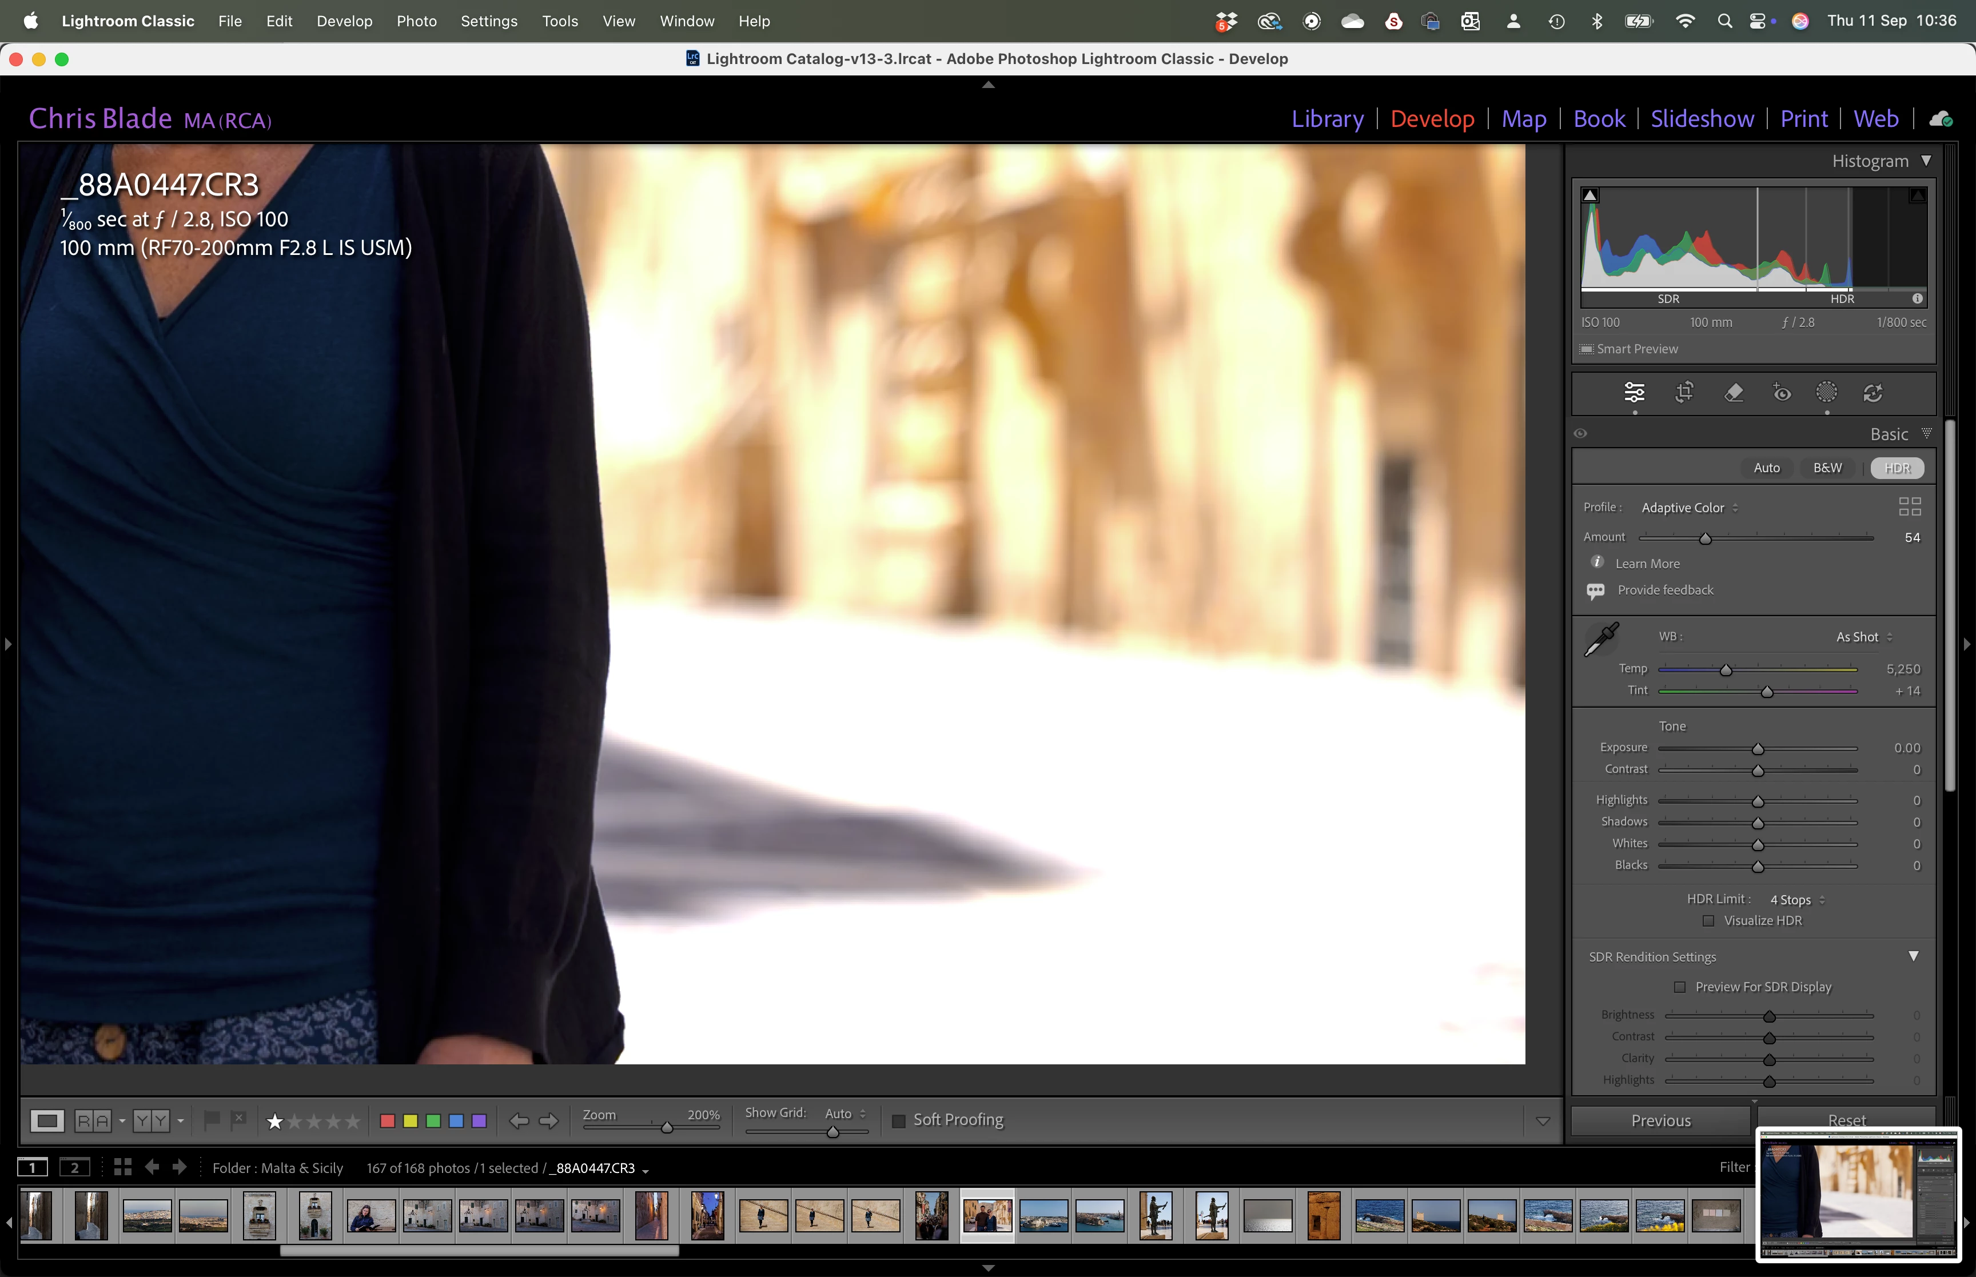Turn off the HDR button in Basic panel

point(1897,468)
